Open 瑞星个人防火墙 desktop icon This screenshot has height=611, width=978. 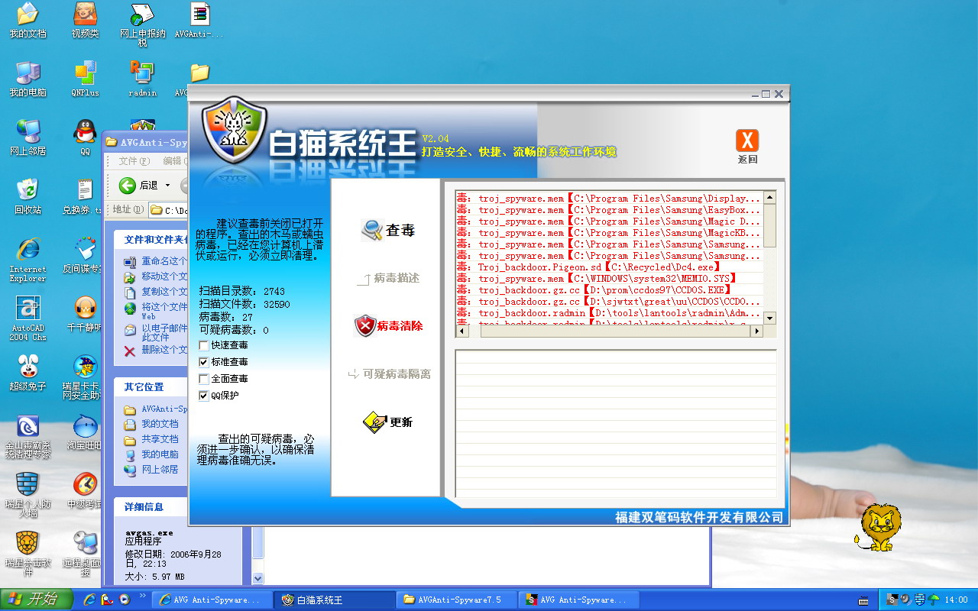pos(28,495)
